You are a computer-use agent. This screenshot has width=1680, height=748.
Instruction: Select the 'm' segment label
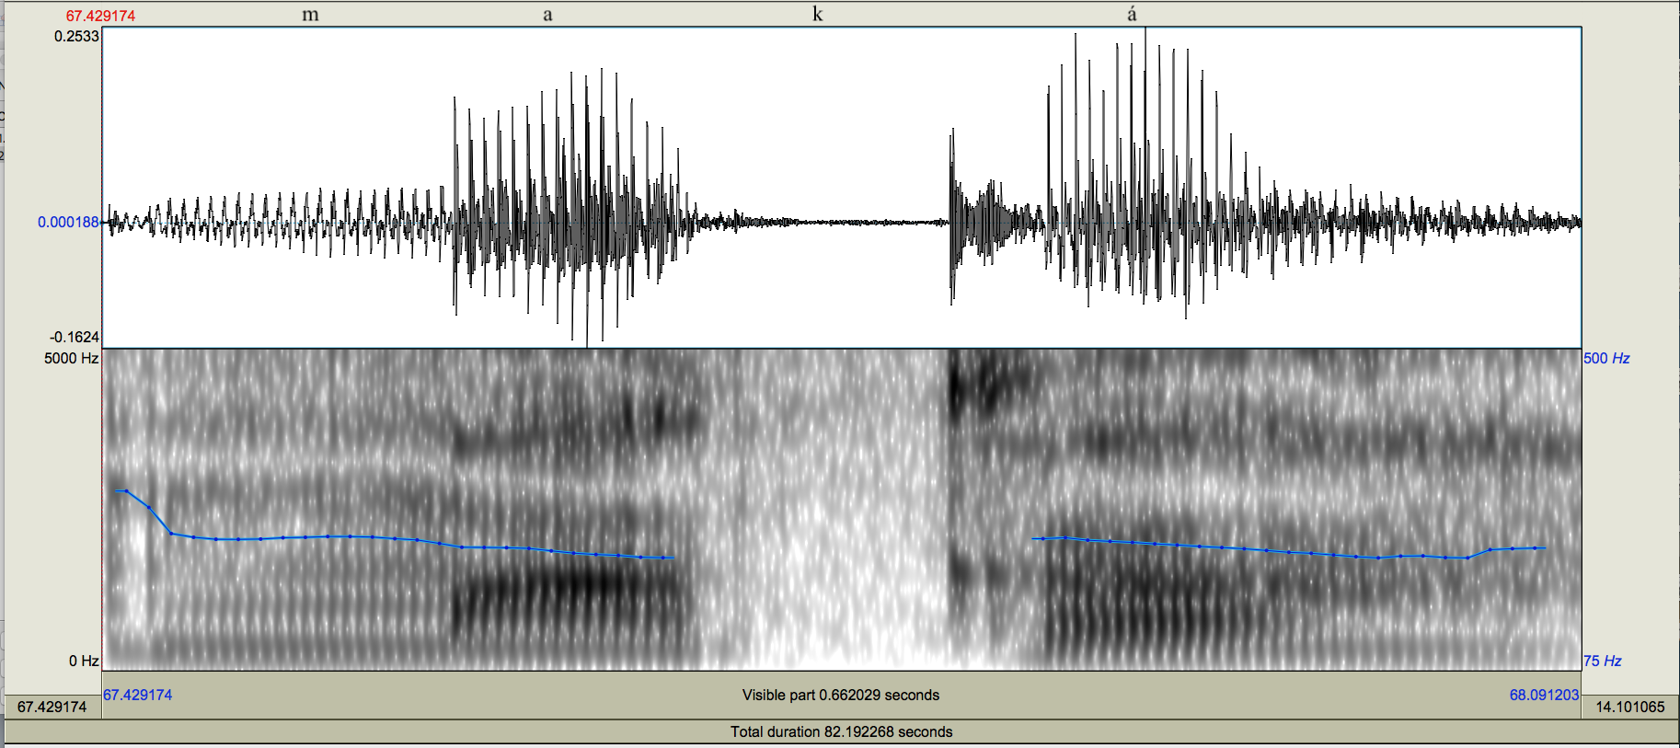(x=310, y=15)
